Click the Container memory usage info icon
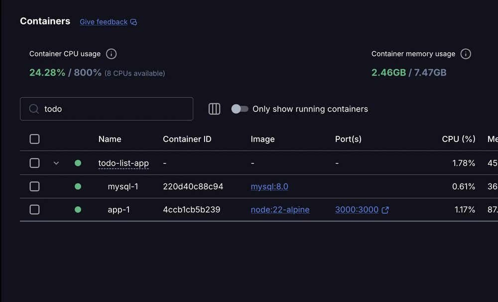Viewport: 498px width, 302px height. coord(466,54)
